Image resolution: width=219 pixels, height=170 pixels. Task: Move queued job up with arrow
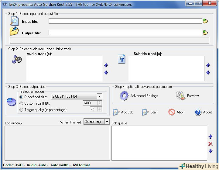tap(210, 137)
